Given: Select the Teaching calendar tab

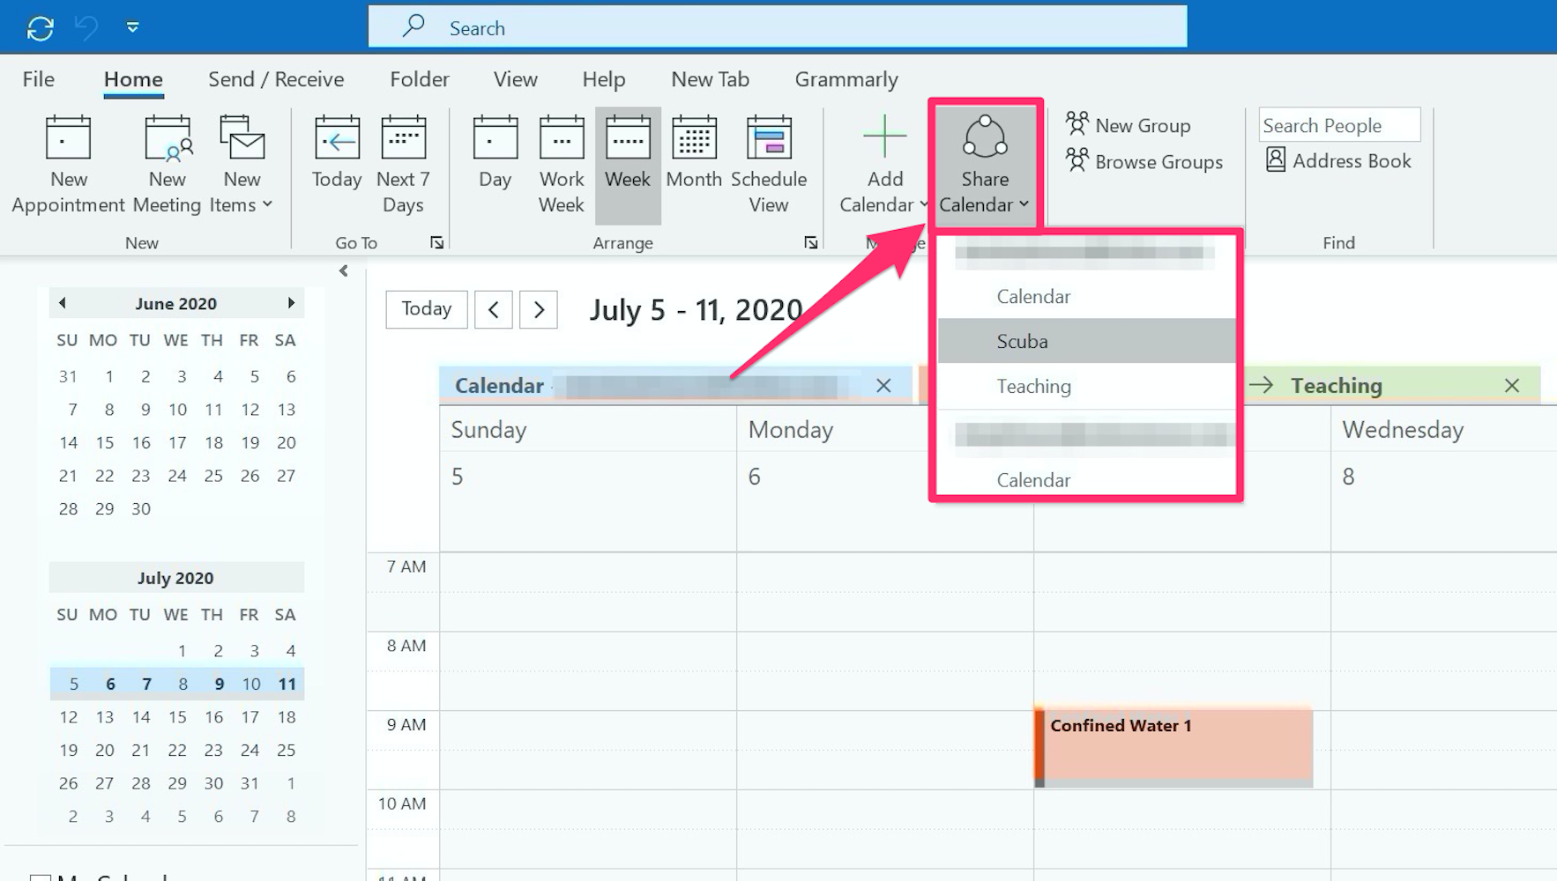Looking at the screenshot, I should [1337, 386].
